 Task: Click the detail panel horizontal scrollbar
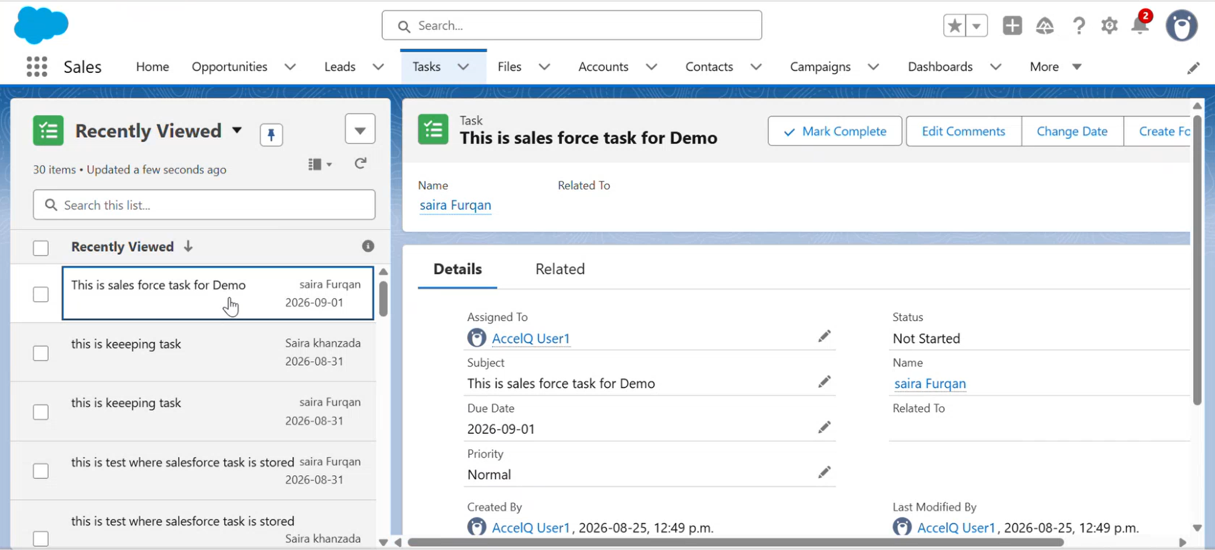tap(736, 542)
